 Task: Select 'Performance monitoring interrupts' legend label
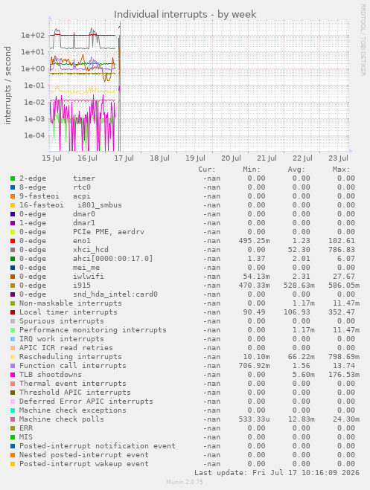93,330
